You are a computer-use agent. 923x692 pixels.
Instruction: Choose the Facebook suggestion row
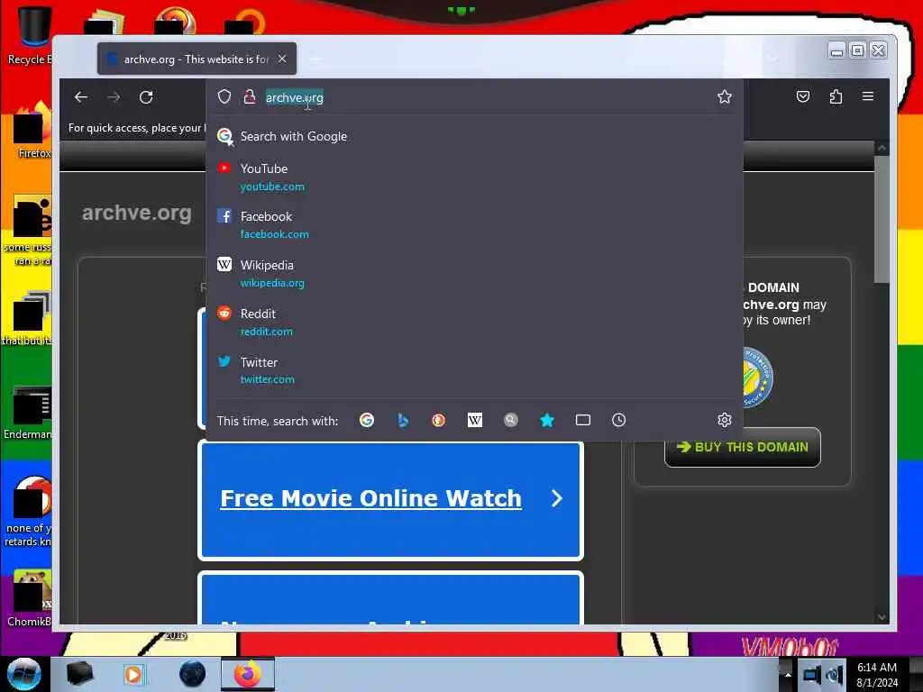point(474,224)
